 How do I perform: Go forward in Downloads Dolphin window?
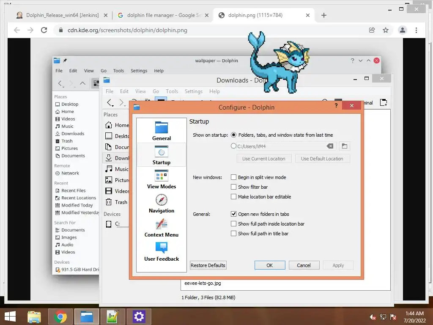121,102
